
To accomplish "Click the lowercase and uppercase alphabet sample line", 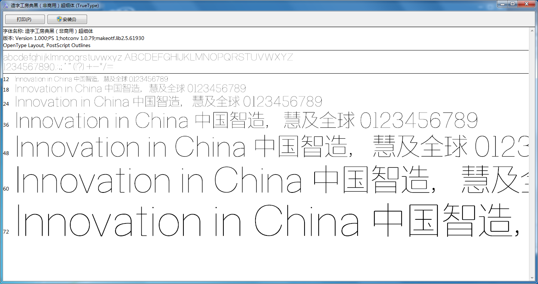I will pyautogui.click(x=148, y=58).
